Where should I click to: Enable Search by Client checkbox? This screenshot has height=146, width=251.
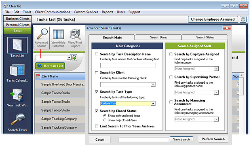pyautogui.click(x=97, y=72)
